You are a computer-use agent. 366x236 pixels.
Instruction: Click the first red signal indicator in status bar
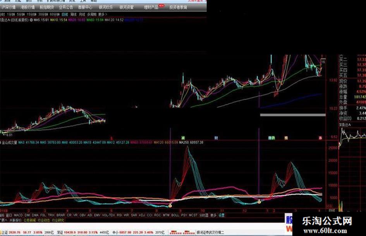pos(175,233)
